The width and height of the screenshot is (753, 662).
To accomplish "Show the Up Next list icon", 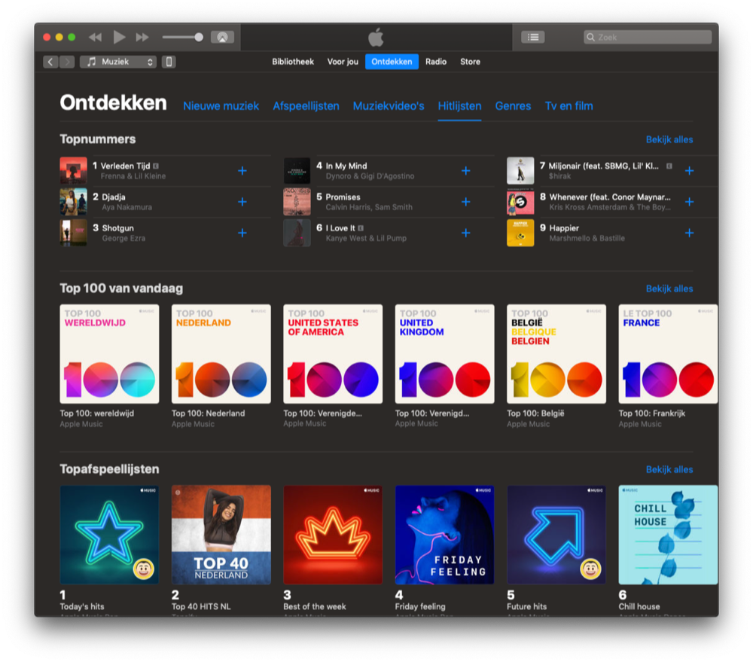I will pyautogui.click(x=533, y=37).
